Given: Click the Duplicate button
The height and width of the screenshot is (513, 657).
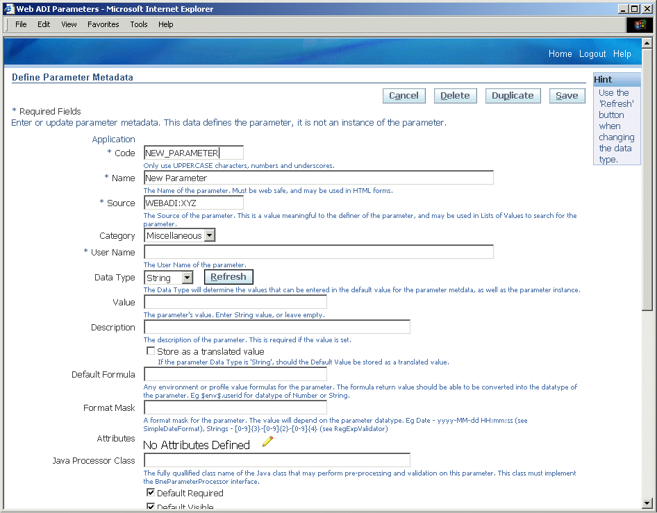Looking at the screenshot, I should 513,96.
